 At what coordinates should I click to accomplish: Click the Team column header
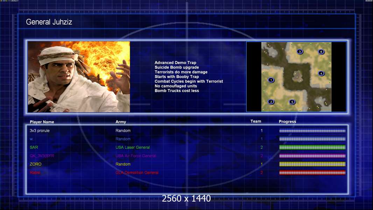click(256, 121)
